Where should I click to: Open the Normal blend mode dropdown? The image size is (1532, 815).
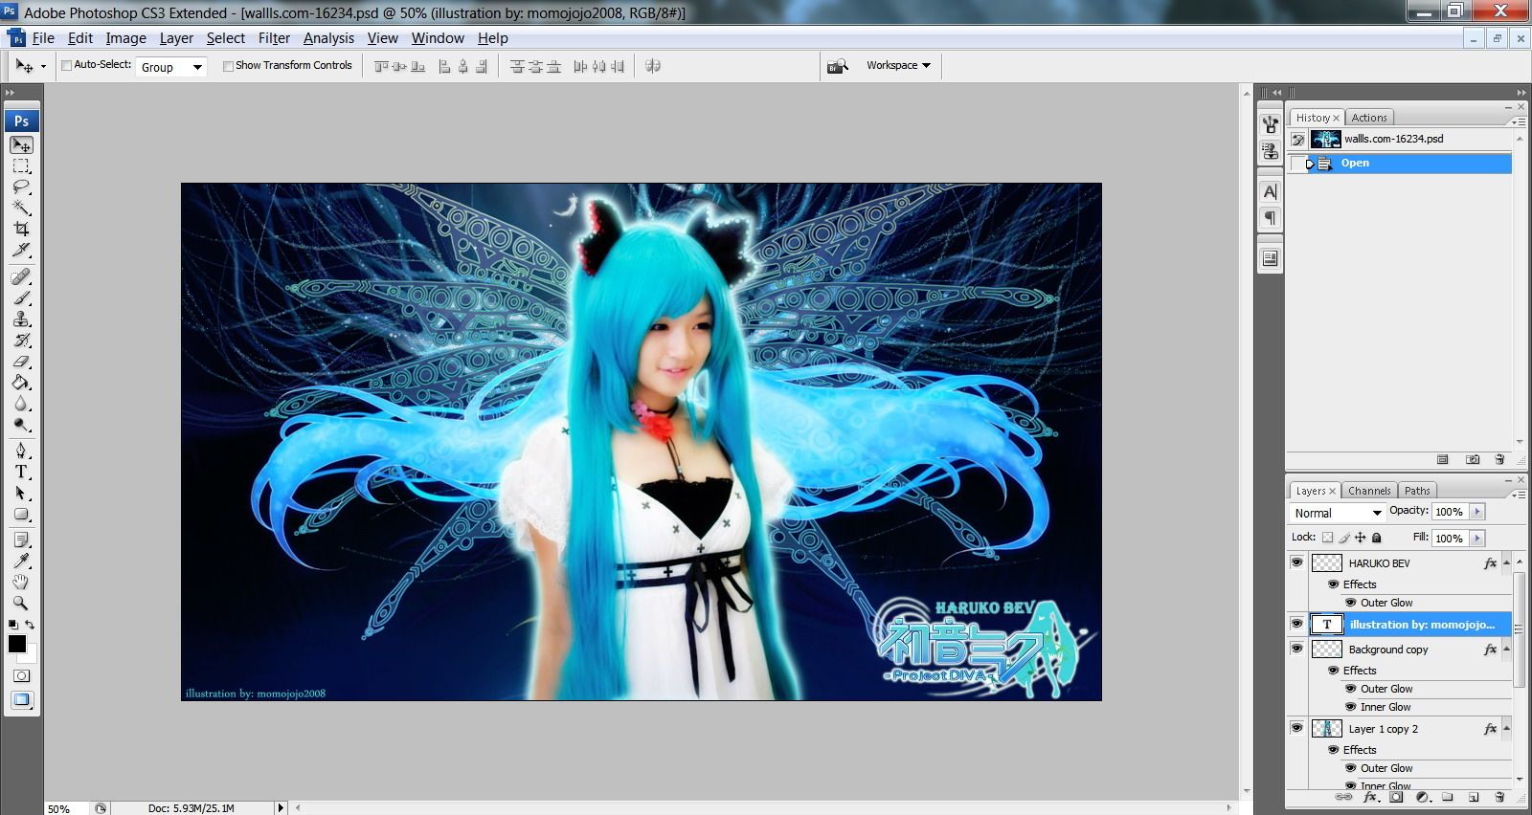(1338, 513)
